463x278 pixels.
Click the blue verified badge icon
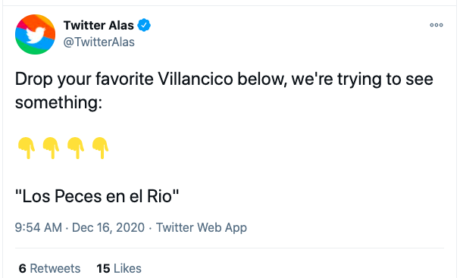click(144, 25)
